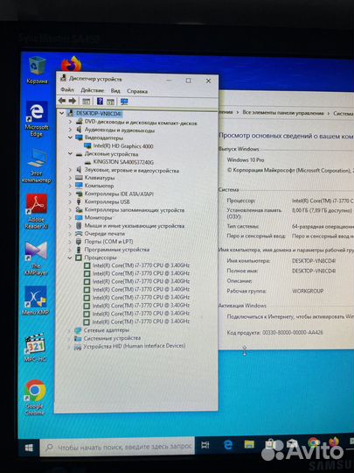354x473 pixels.
Task: Open Edge from the taskbar
Action: (x=228, y=445)
